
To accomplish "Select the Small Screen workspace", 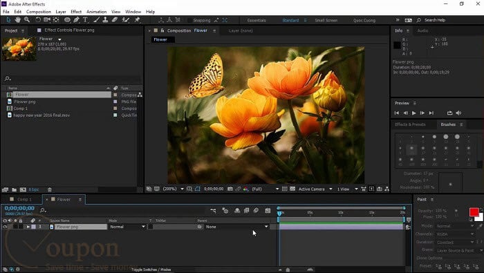I will pos(326,20).
